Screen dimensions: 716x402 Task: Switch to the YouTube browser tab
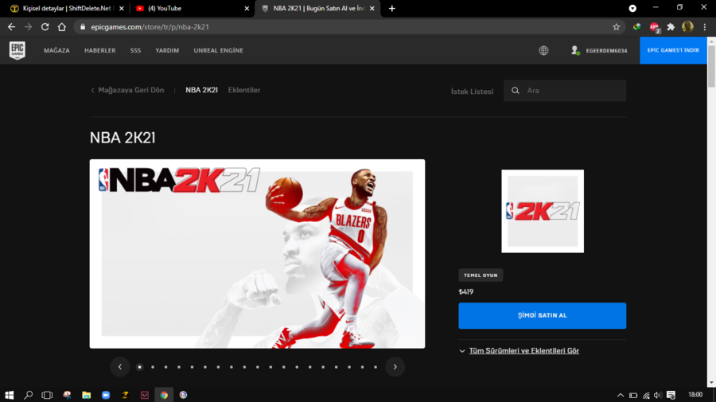193,8
